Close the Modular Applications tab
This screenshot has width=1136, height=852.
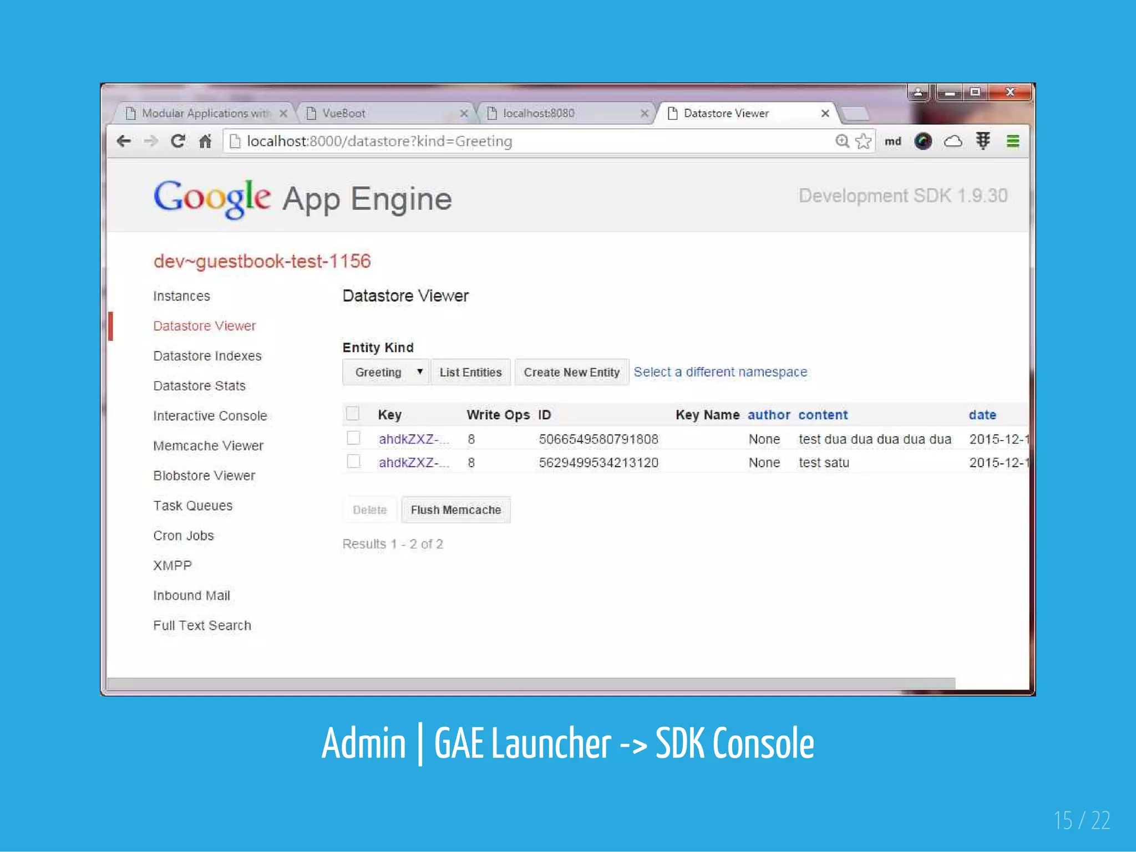[283, 113]
